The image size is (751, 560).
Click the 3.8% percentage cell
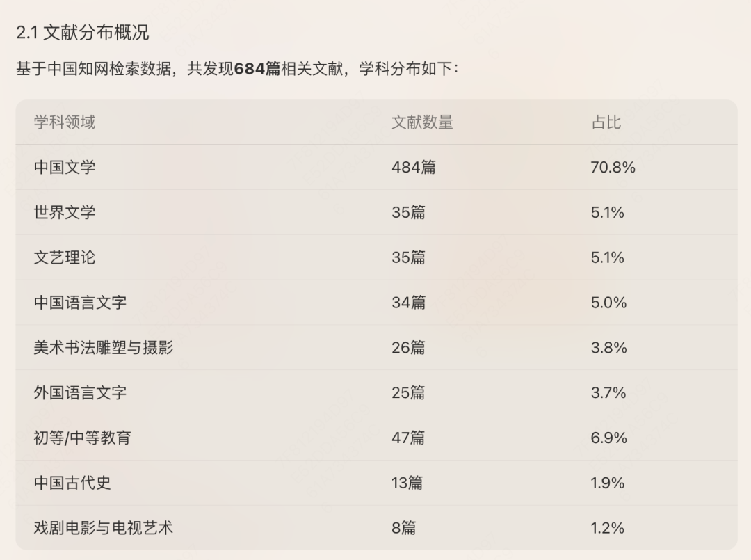tap(608, 347)
